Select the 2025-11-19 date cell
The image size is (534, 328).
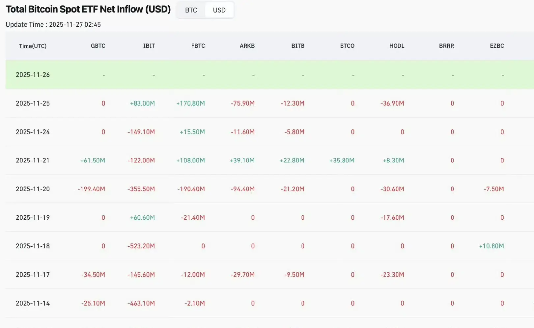point(33,218)
